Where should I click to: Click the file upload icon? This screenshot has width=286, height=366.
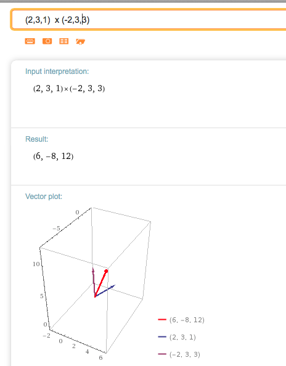coord(80,41)
